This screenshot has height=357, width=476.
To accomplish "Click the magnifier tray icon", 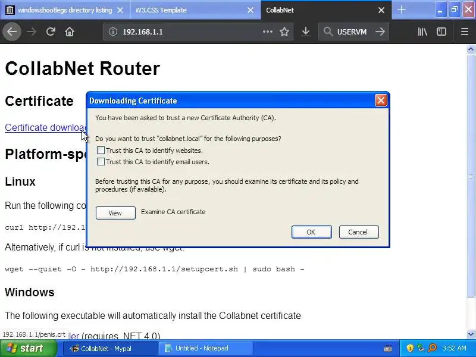I will tap(432, 348).
